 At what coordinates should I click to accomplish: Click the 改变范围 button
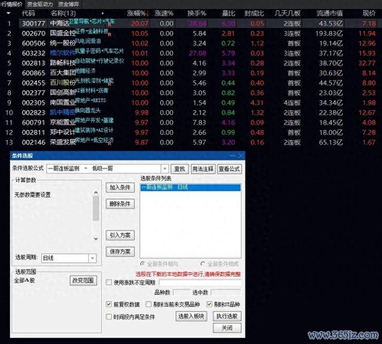click(84, 280)
